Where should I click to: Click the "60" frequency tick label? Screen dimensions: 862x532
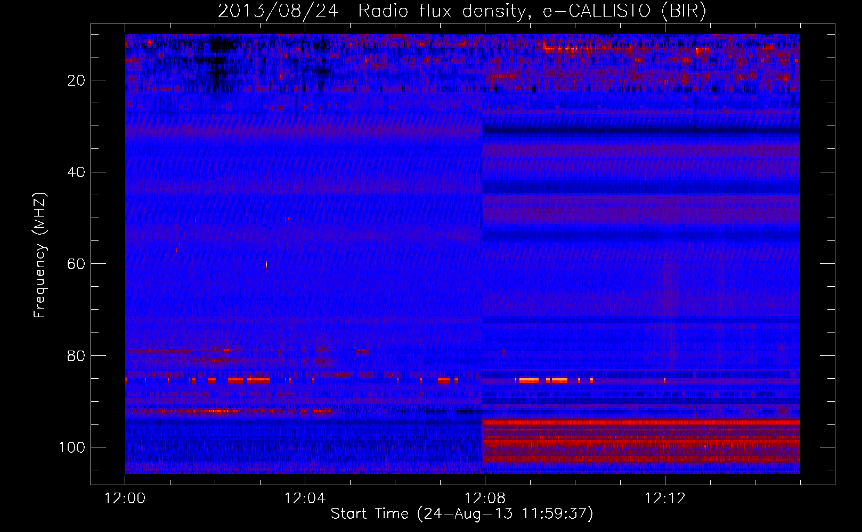(x=77, y=264)
